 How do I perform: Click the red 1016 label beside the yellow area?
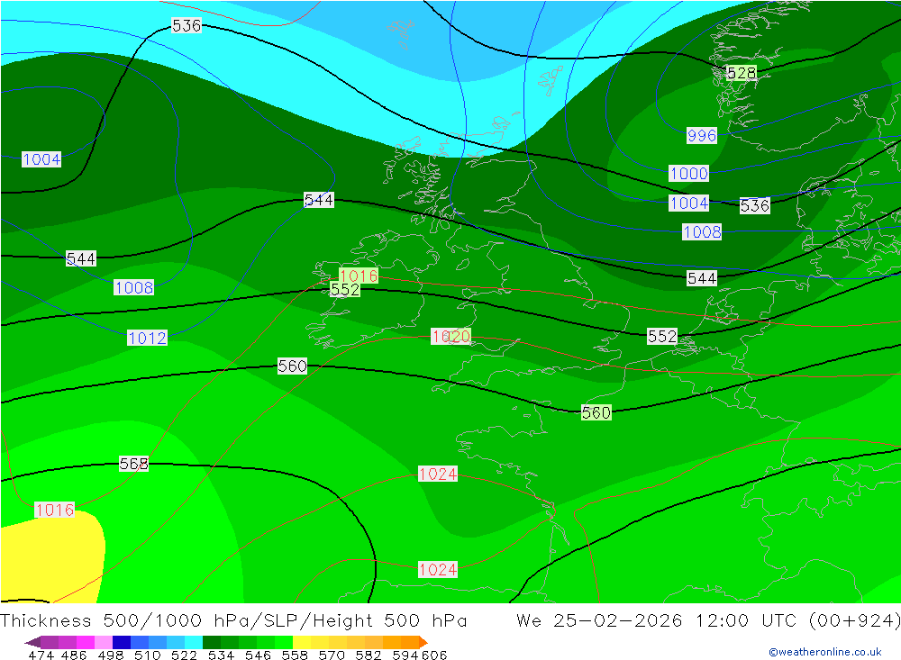pyautogui.click(x=55, y=510)
